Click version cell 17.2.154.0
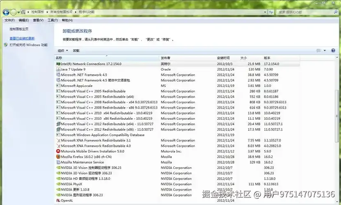This screenshot has height=205, width=341. coord(272,64)
